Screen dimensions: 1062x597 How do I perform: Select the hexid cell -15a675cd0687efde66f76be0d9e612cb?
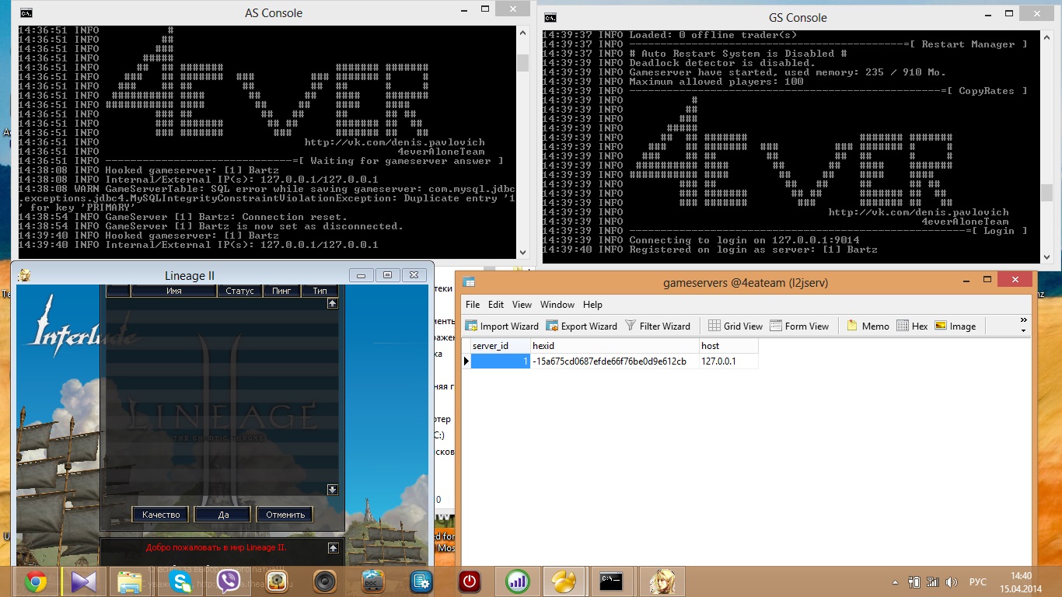point(615,361)
